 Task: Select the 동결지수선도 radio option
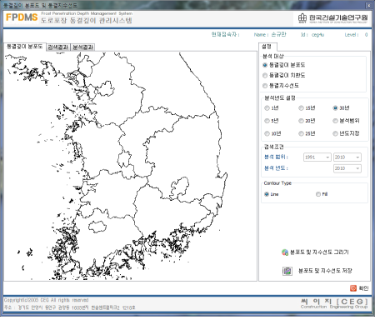coord(265,86)
